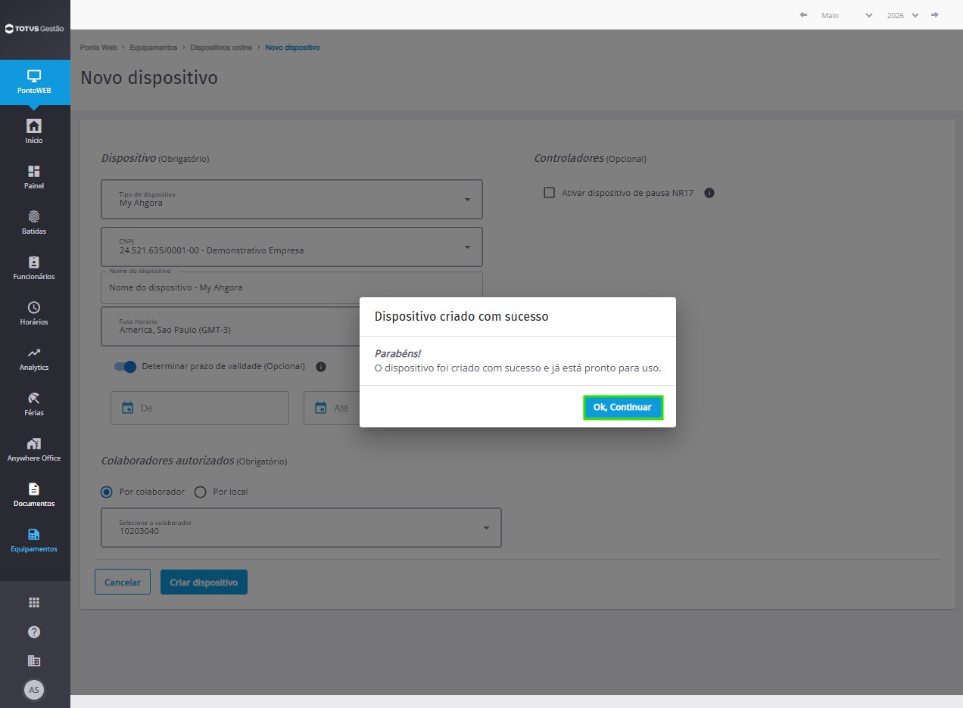Screen dimensions: 963x708
Task: Click the Controladores section heading
Action: click(569, 158)
